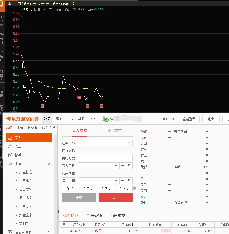Click the user account avatar icon
This screenshot has width=229, height=234.
[x=105, y=119]
